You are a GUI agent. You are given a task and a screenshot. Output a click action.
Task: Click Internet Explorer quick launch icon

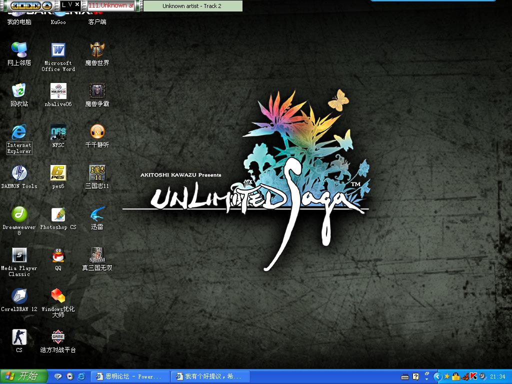tap(81, 376)
